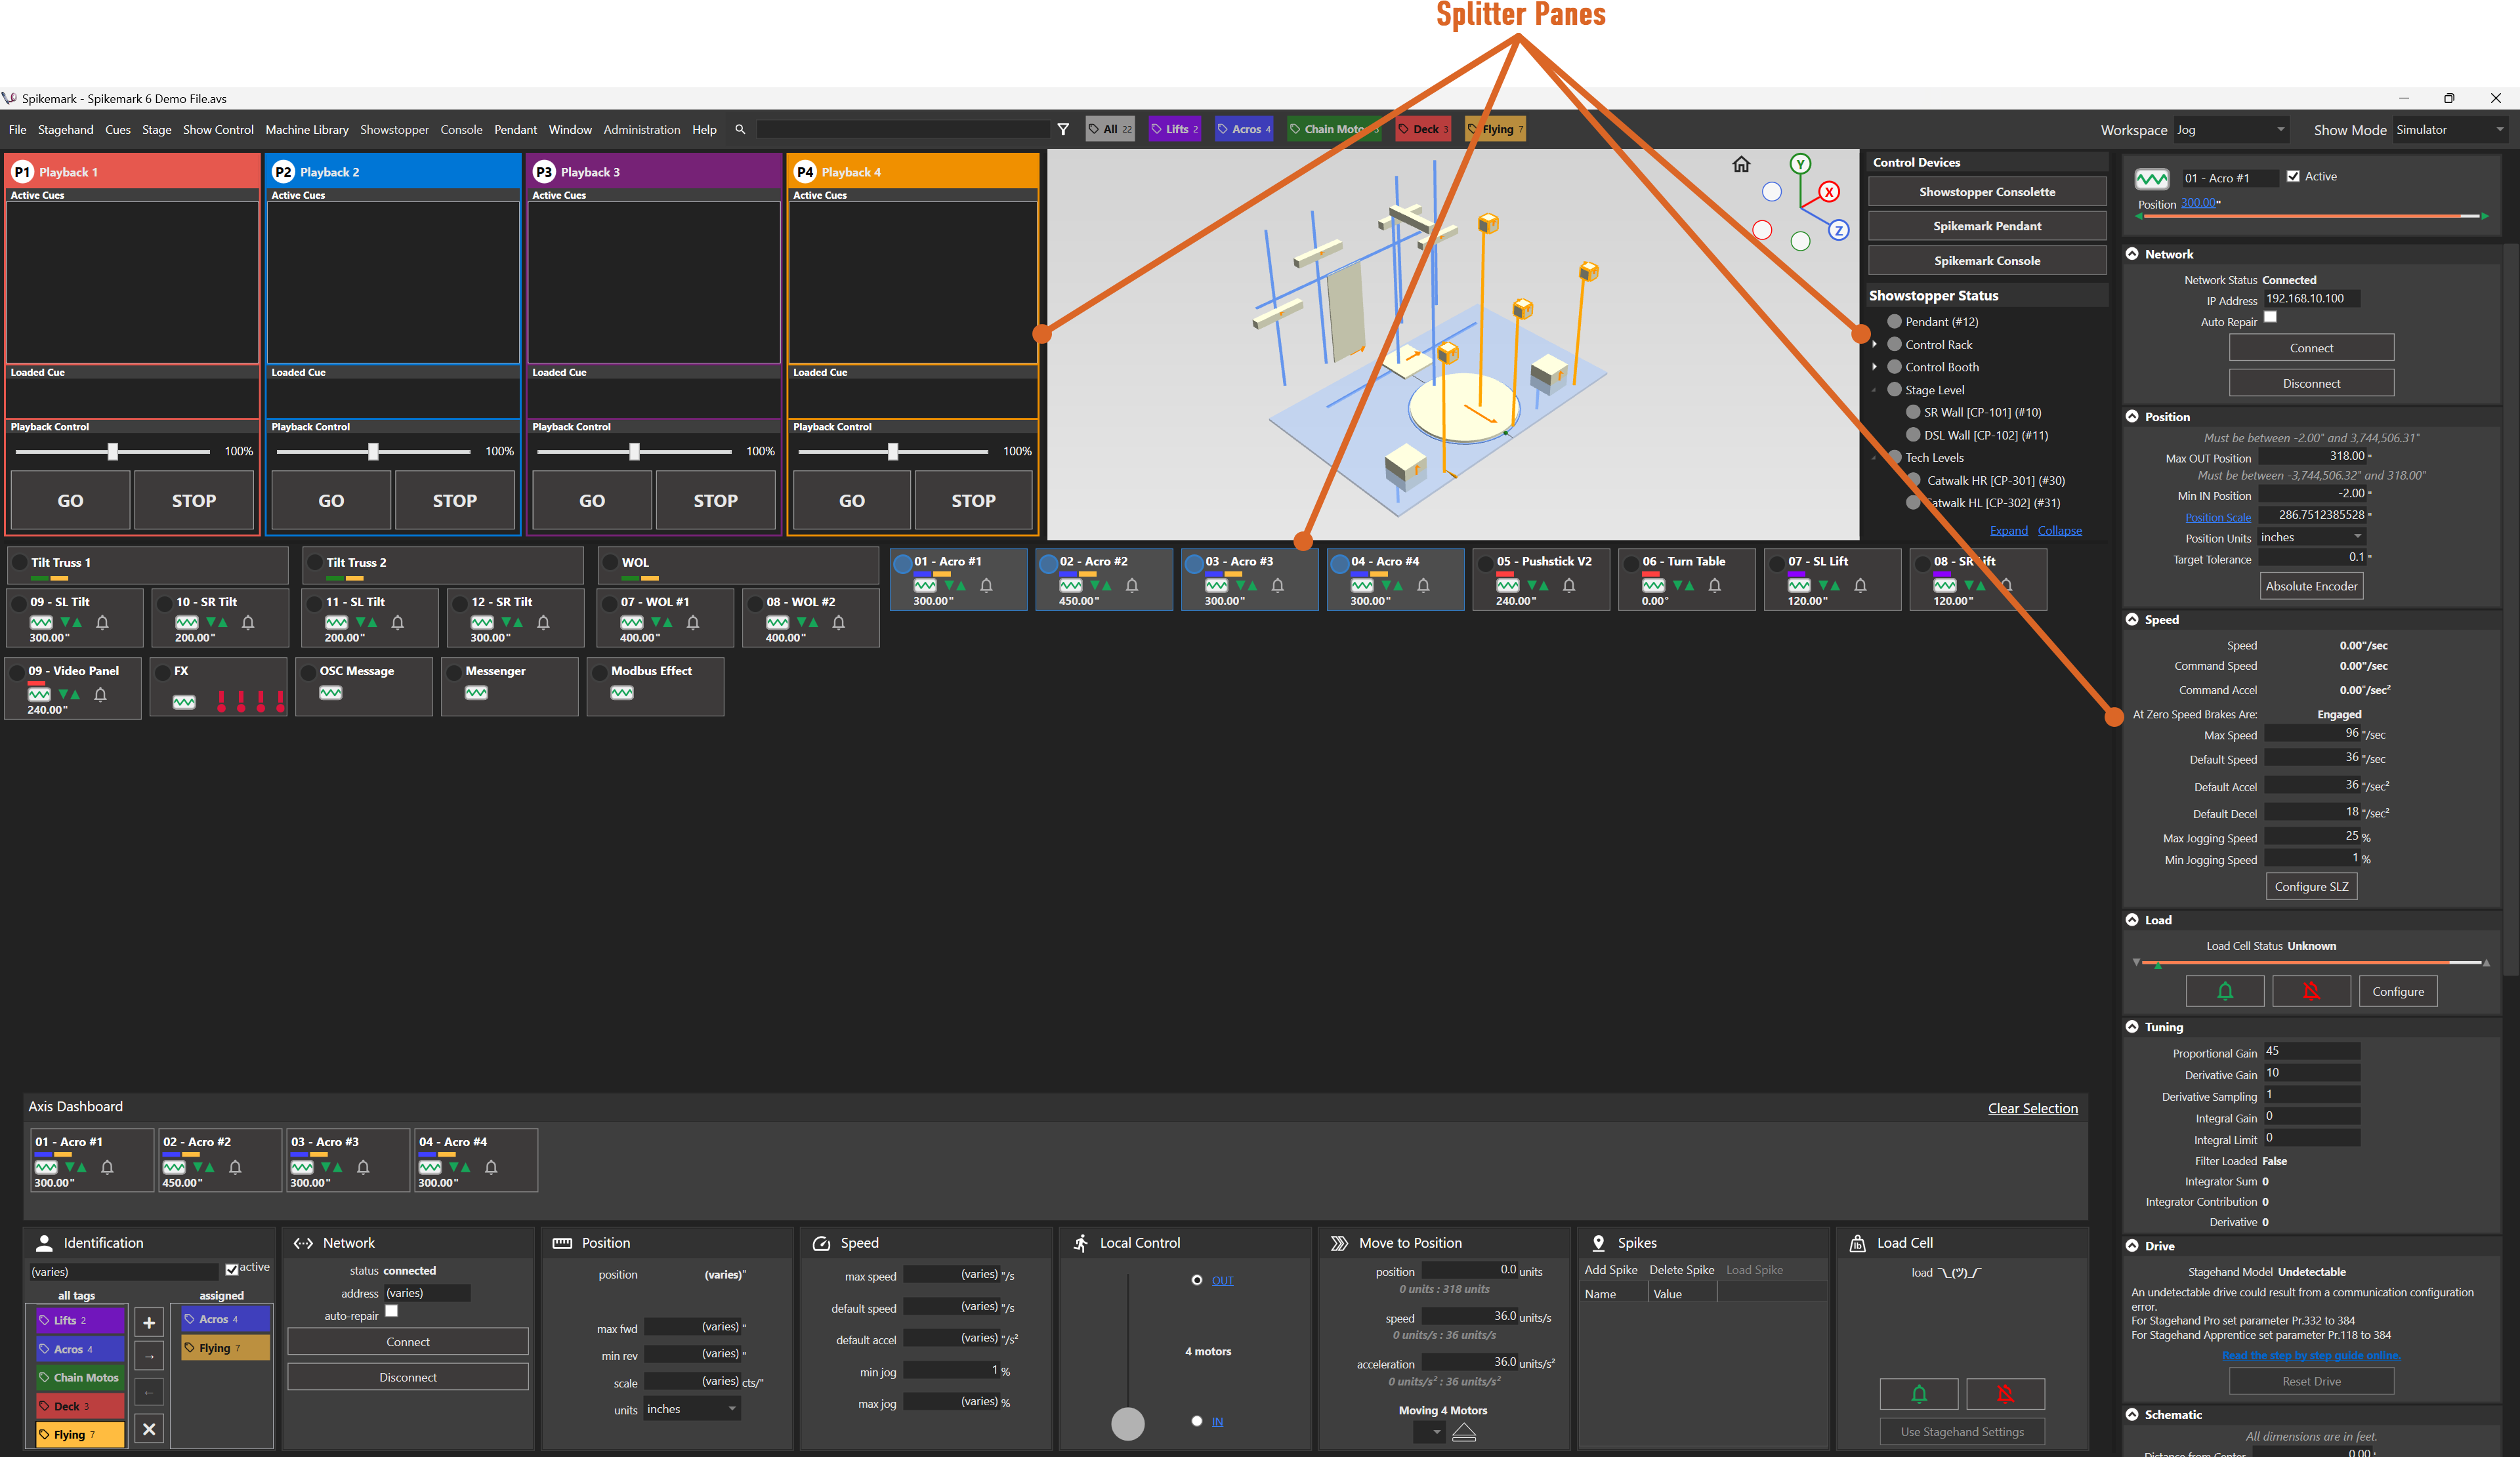Image resolution: width=2520 pixels, height=1457 pixels.
Task: Click the filter funnel icon in toolbar
Action: (1063, 129)
